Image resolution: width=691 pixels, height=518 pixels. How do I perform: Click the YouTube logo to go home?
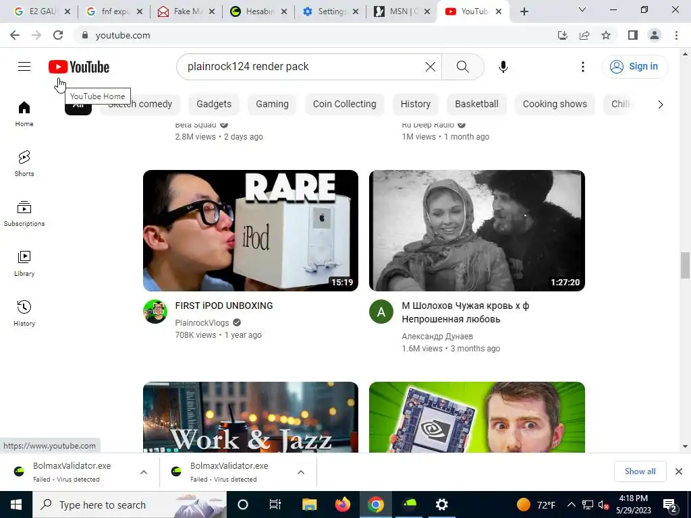tap(79, 67)
